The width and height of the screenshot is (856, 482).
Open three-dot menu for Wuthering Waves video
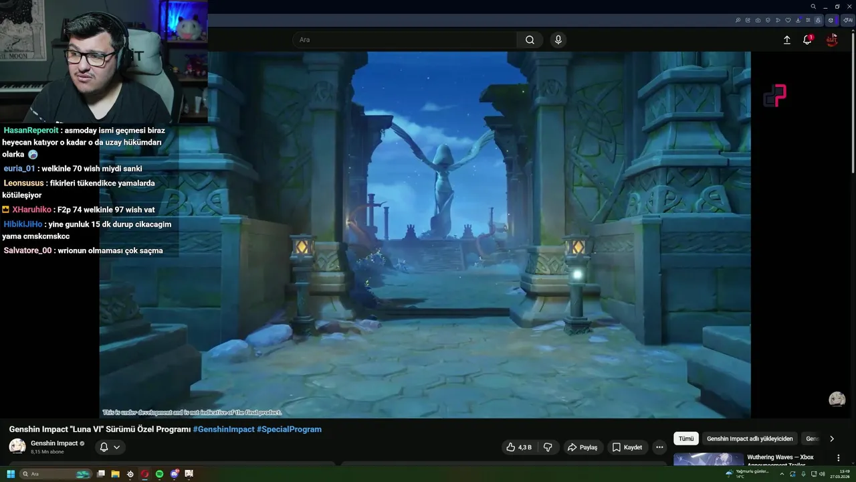click(x=838, y=458)
